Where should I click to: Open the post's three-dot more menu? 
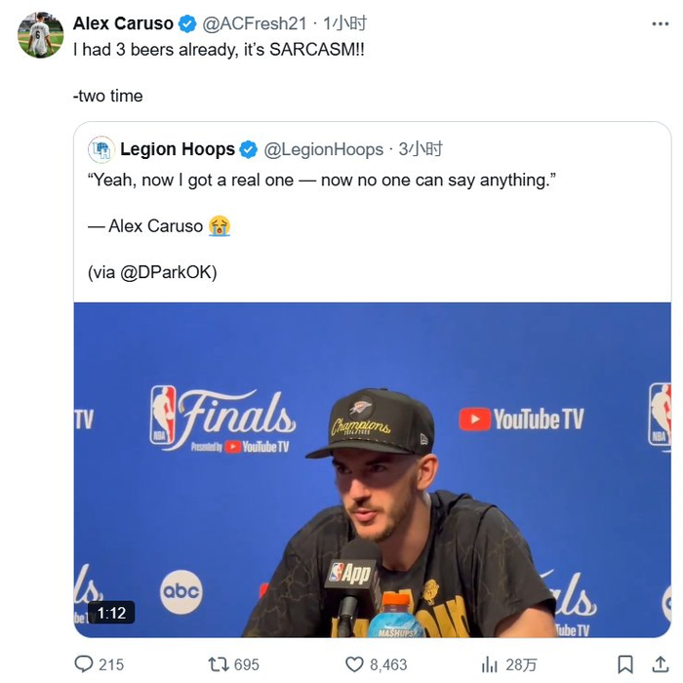click(x=661, y=23)
